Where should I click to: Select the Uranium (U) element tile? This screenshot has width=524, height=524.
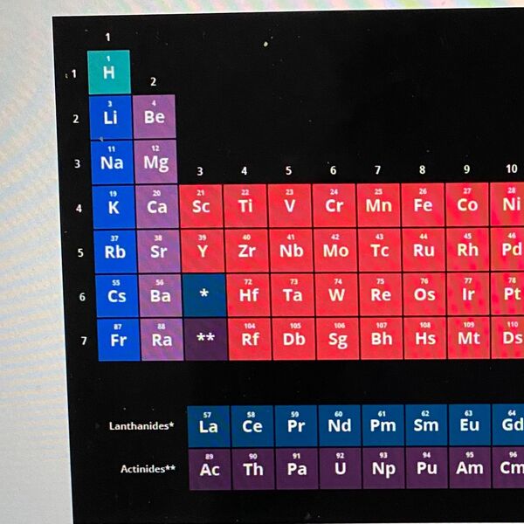(x=340, y=469)
